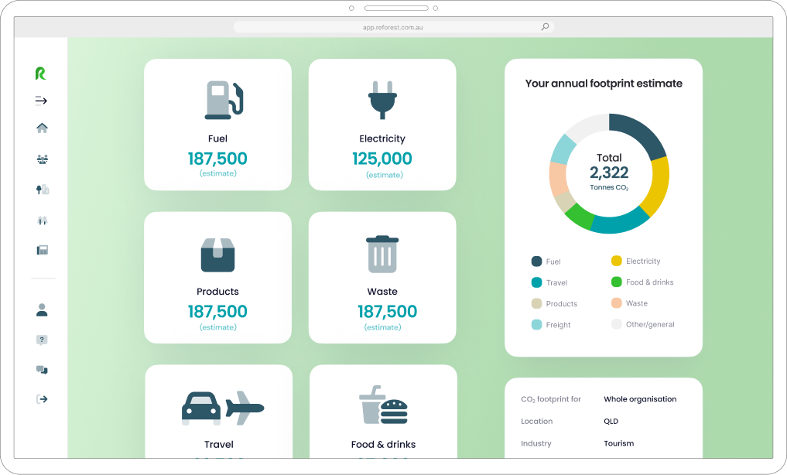Click the search icon in address bar
This screenshot has width=787, height=475.
coord(545,27)
